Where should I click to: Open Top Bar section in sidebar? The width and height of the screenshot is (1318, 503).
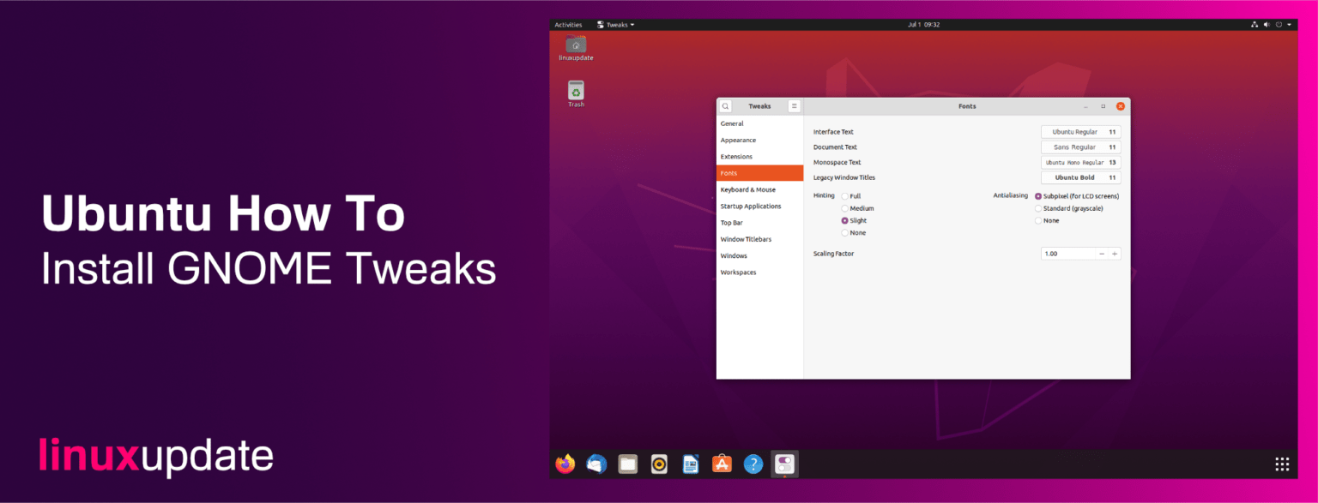760,223
